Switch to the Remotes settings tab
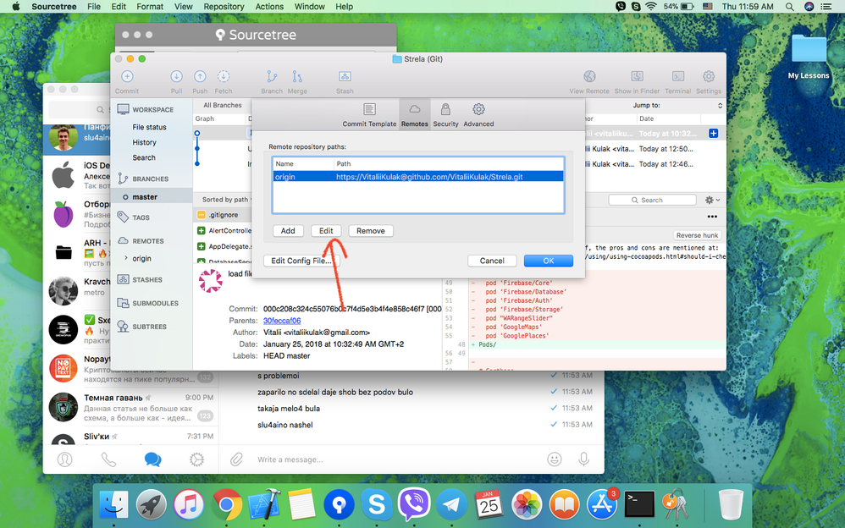The width and height of the screenshot is (845, 528). (414, 115)
